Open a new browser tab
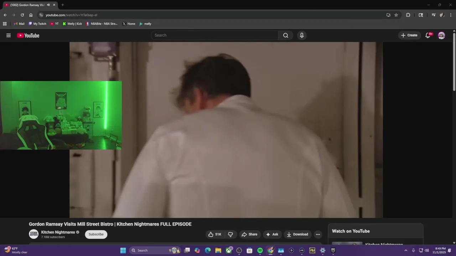 pyautogui.click(x=63, y=5)
